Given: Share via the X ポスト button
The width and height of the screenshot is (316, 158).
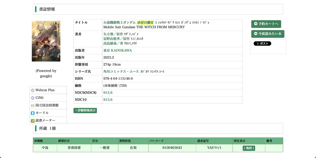Looking at the screenshot, I should click(x=262, y=44).
